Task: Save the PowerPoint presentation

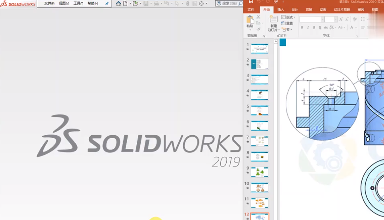Action: pos(251,2)
